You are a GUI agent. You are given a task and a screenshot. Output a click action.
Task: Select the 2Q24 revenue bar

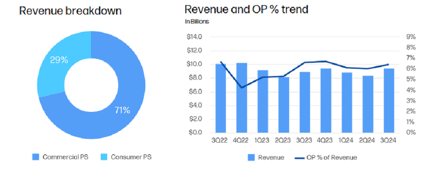(368, 104)
